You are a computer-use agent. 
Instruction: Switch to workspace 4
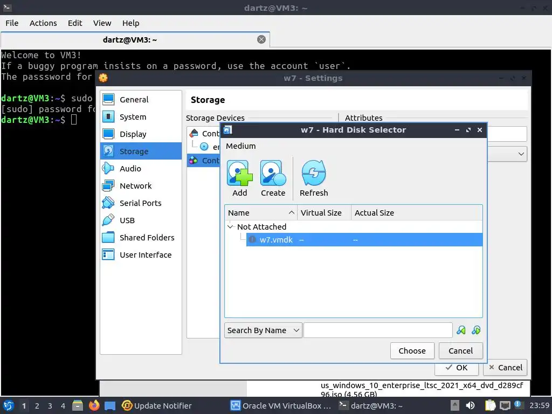coord(63,406)
